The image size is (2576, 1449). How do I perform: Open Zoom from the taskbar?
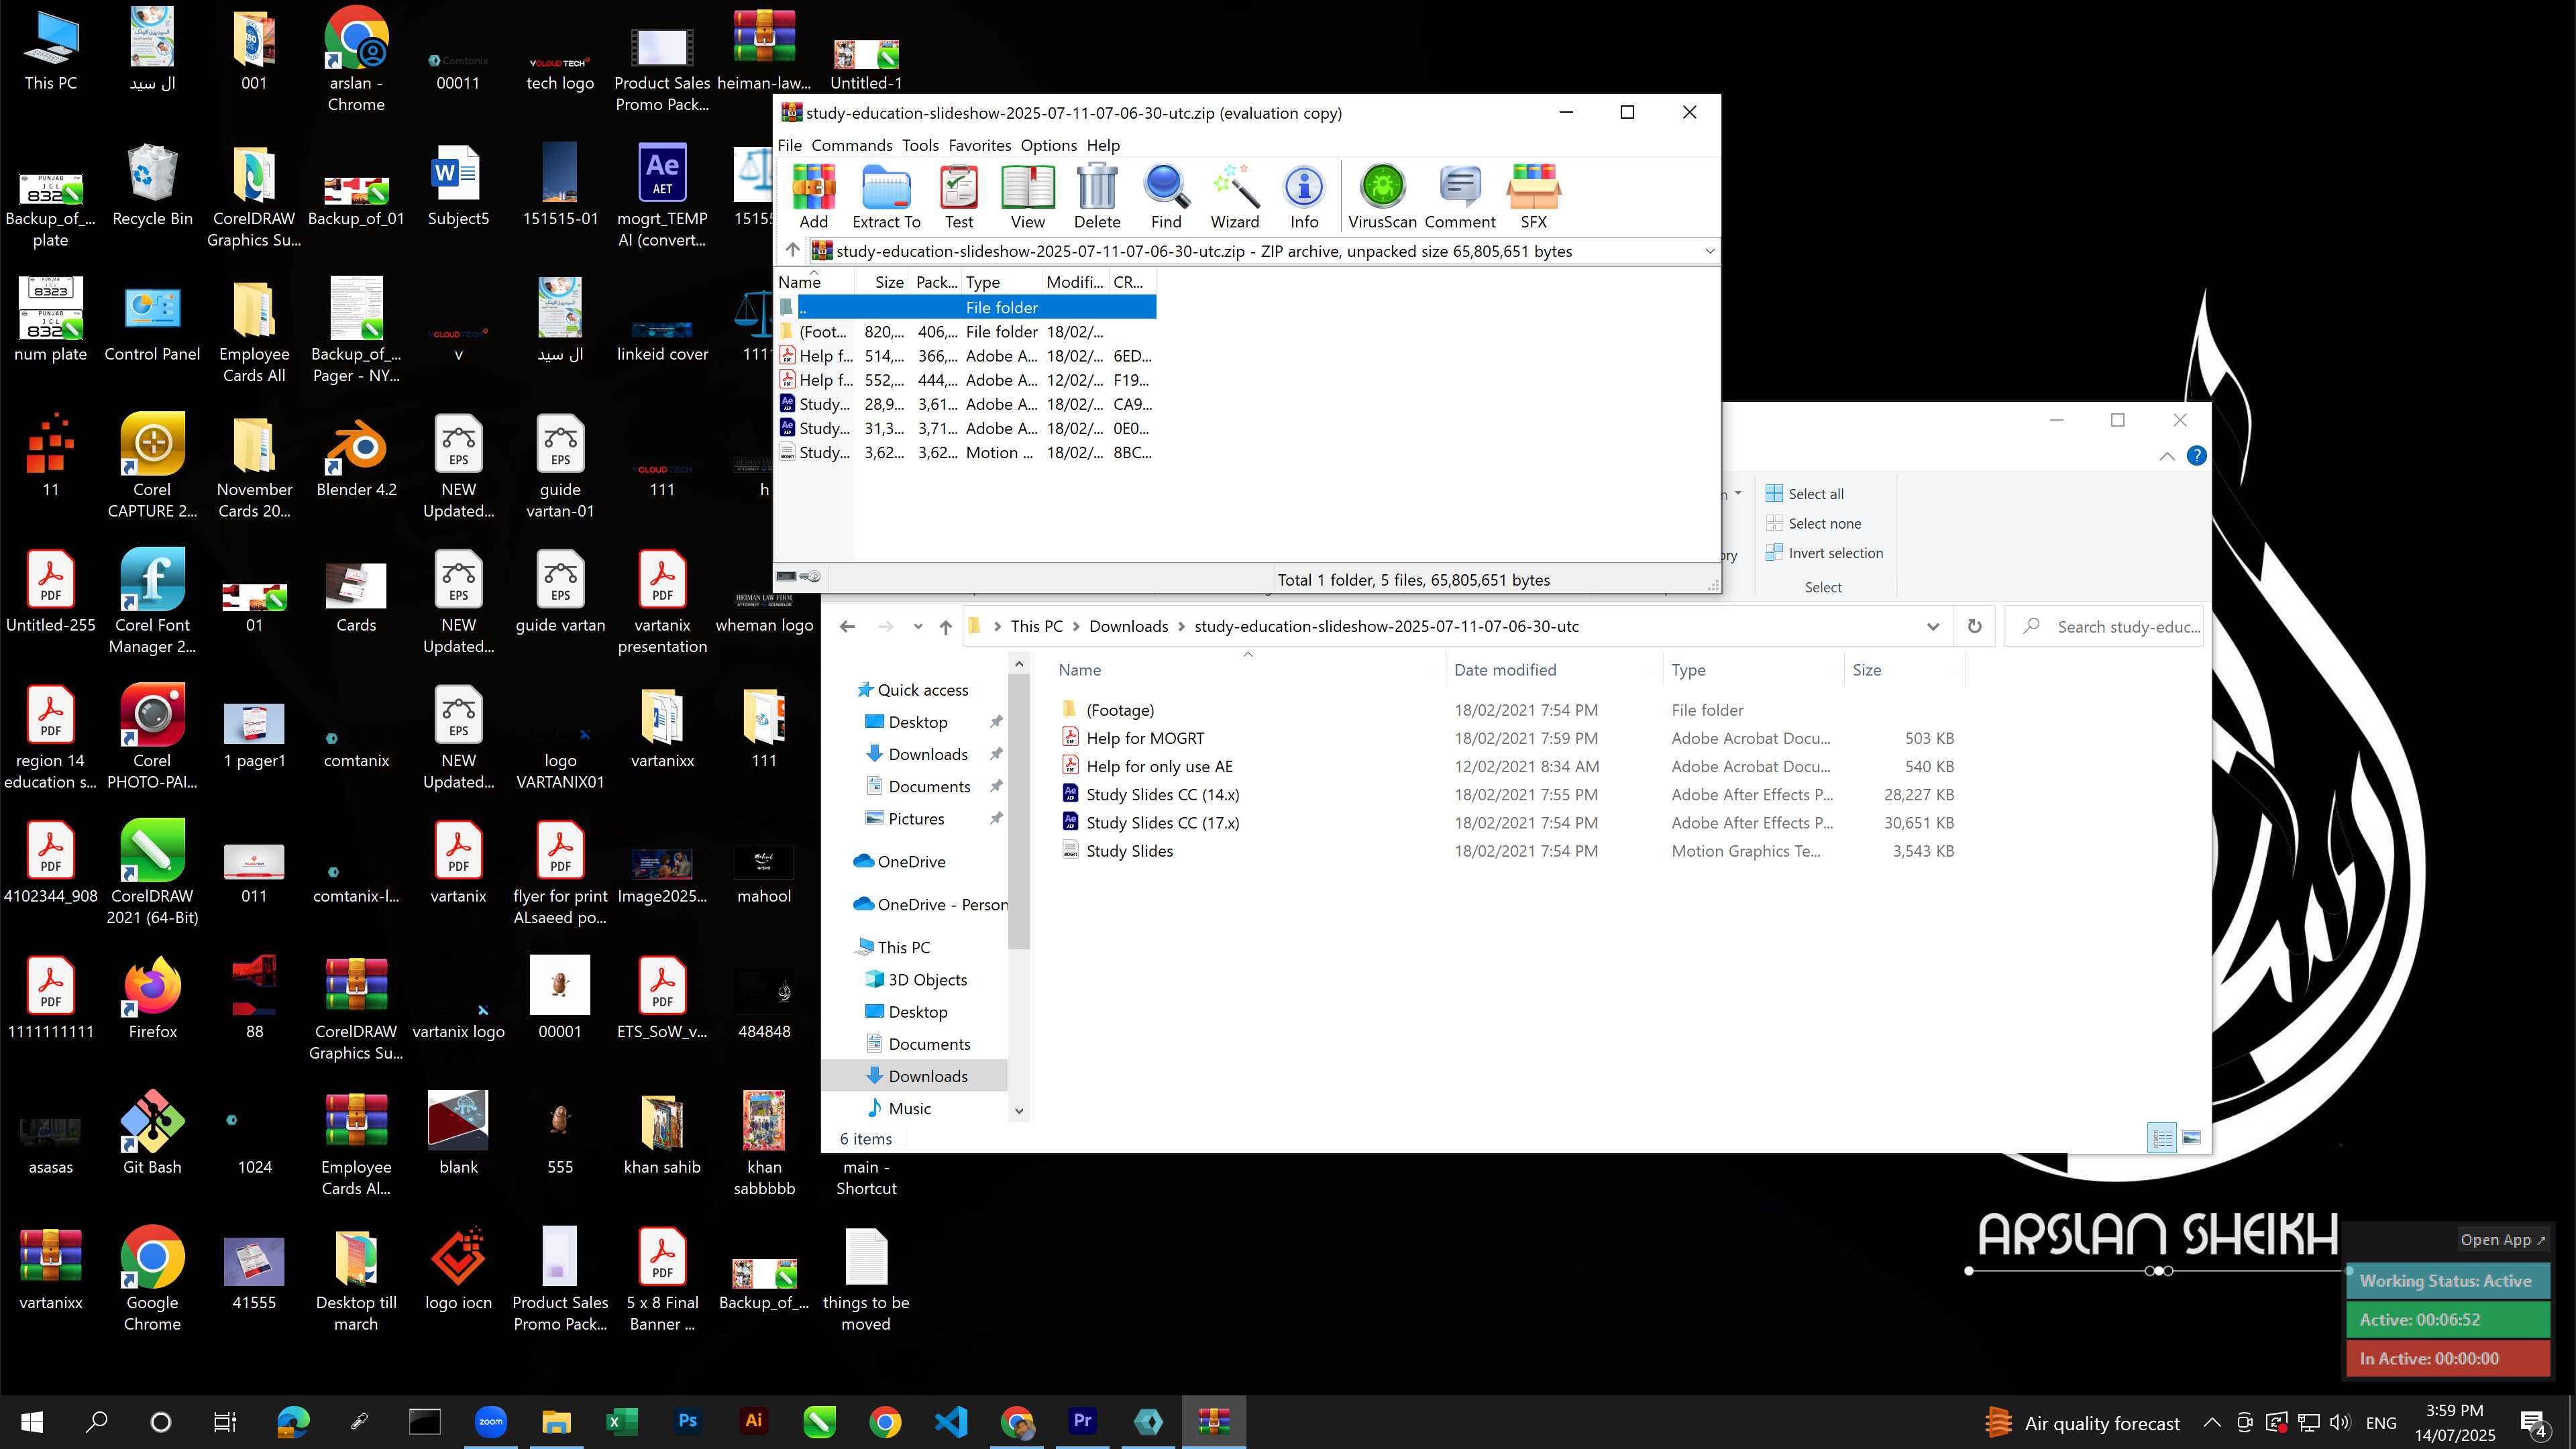[x=490, y=1421]
